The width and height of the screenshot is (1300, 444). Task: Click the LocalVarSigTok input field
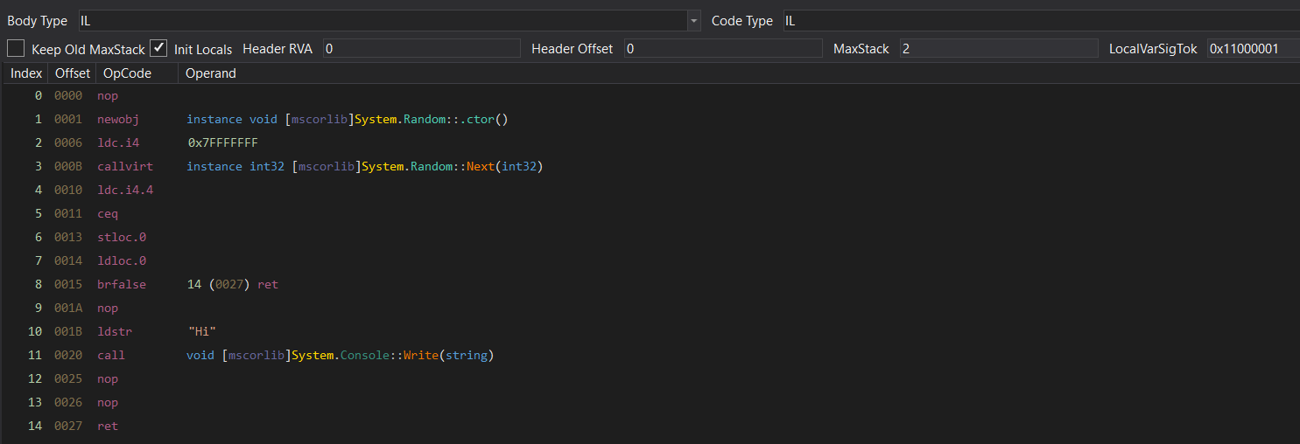1253,49
